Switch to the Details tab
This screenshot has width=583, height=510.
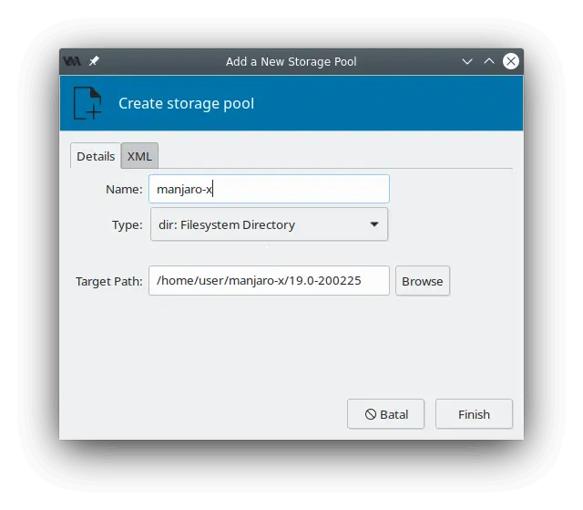coord(96,156)
